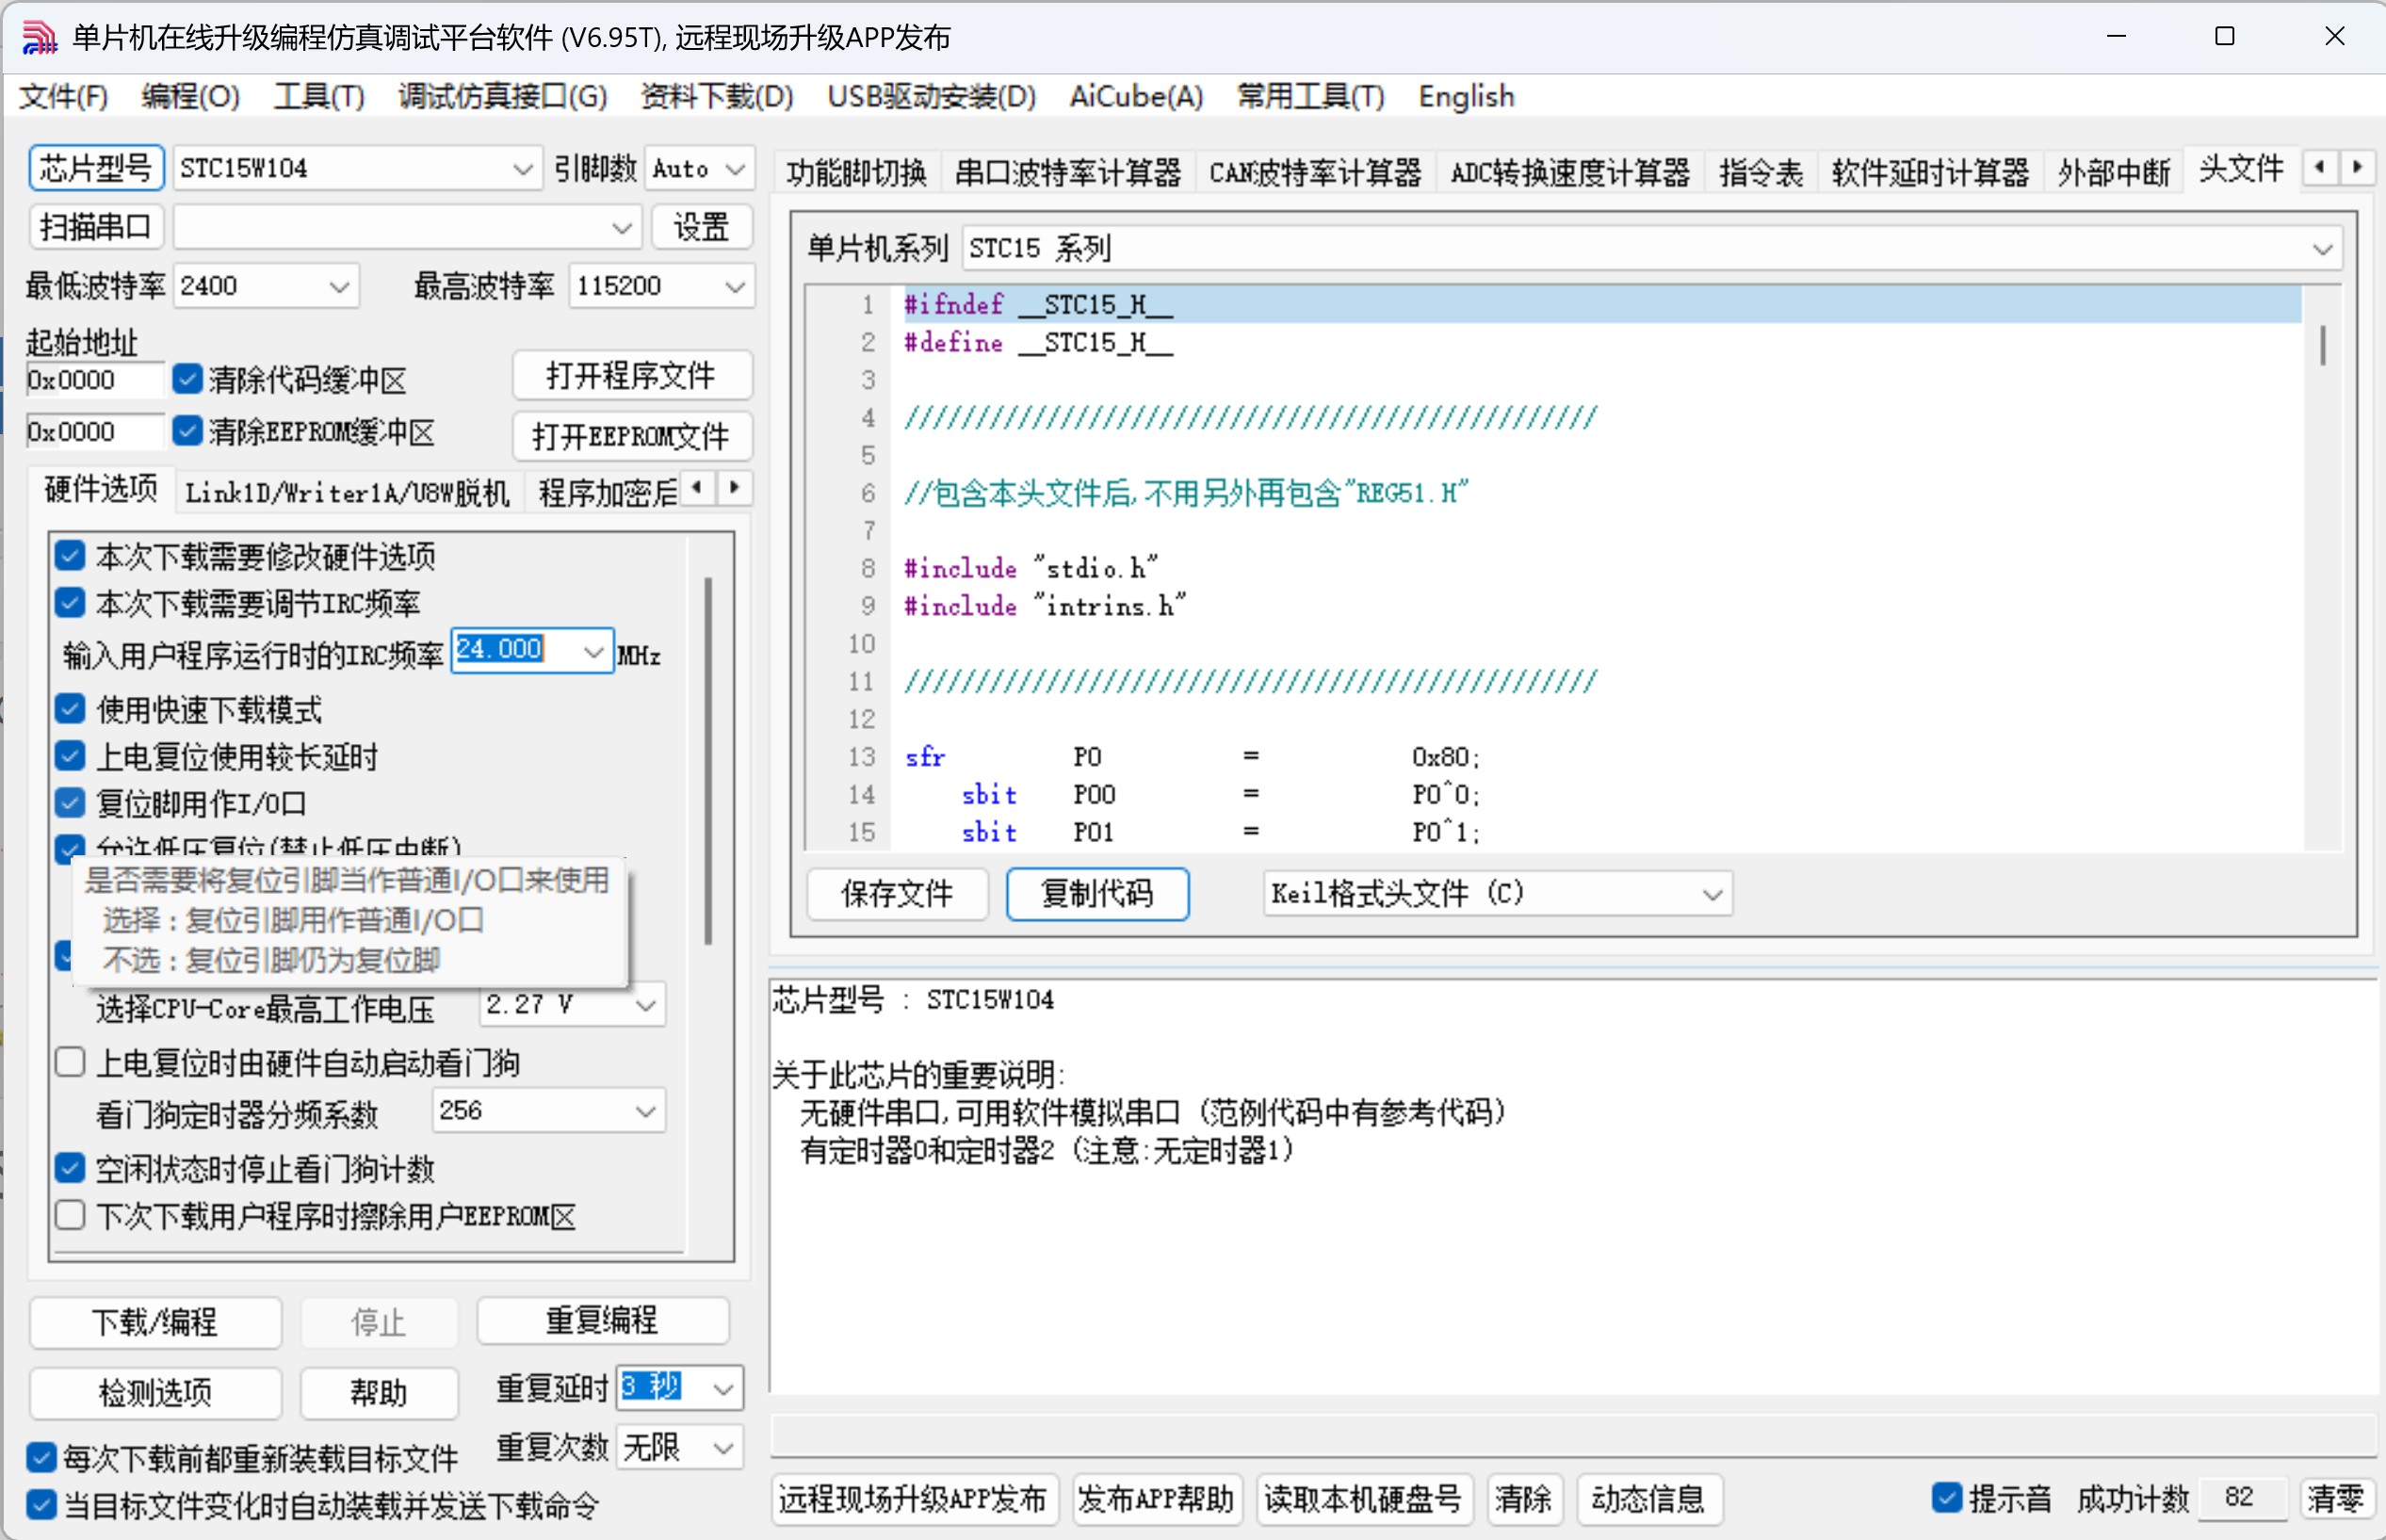This screenshot has height=1540, width=2386.
Task: Open Keil格式头文件 (C) dropdown
Action: point(1497,893)
